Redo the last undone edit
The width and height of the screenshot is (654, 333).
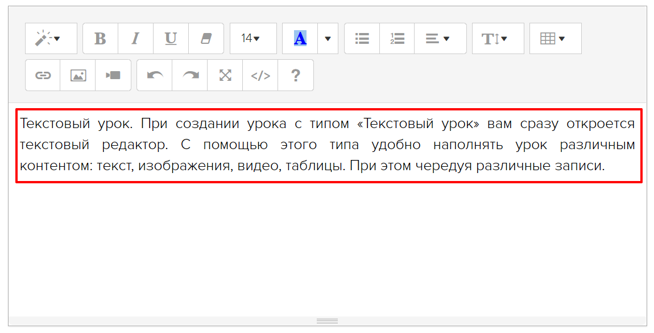[190, 75]
